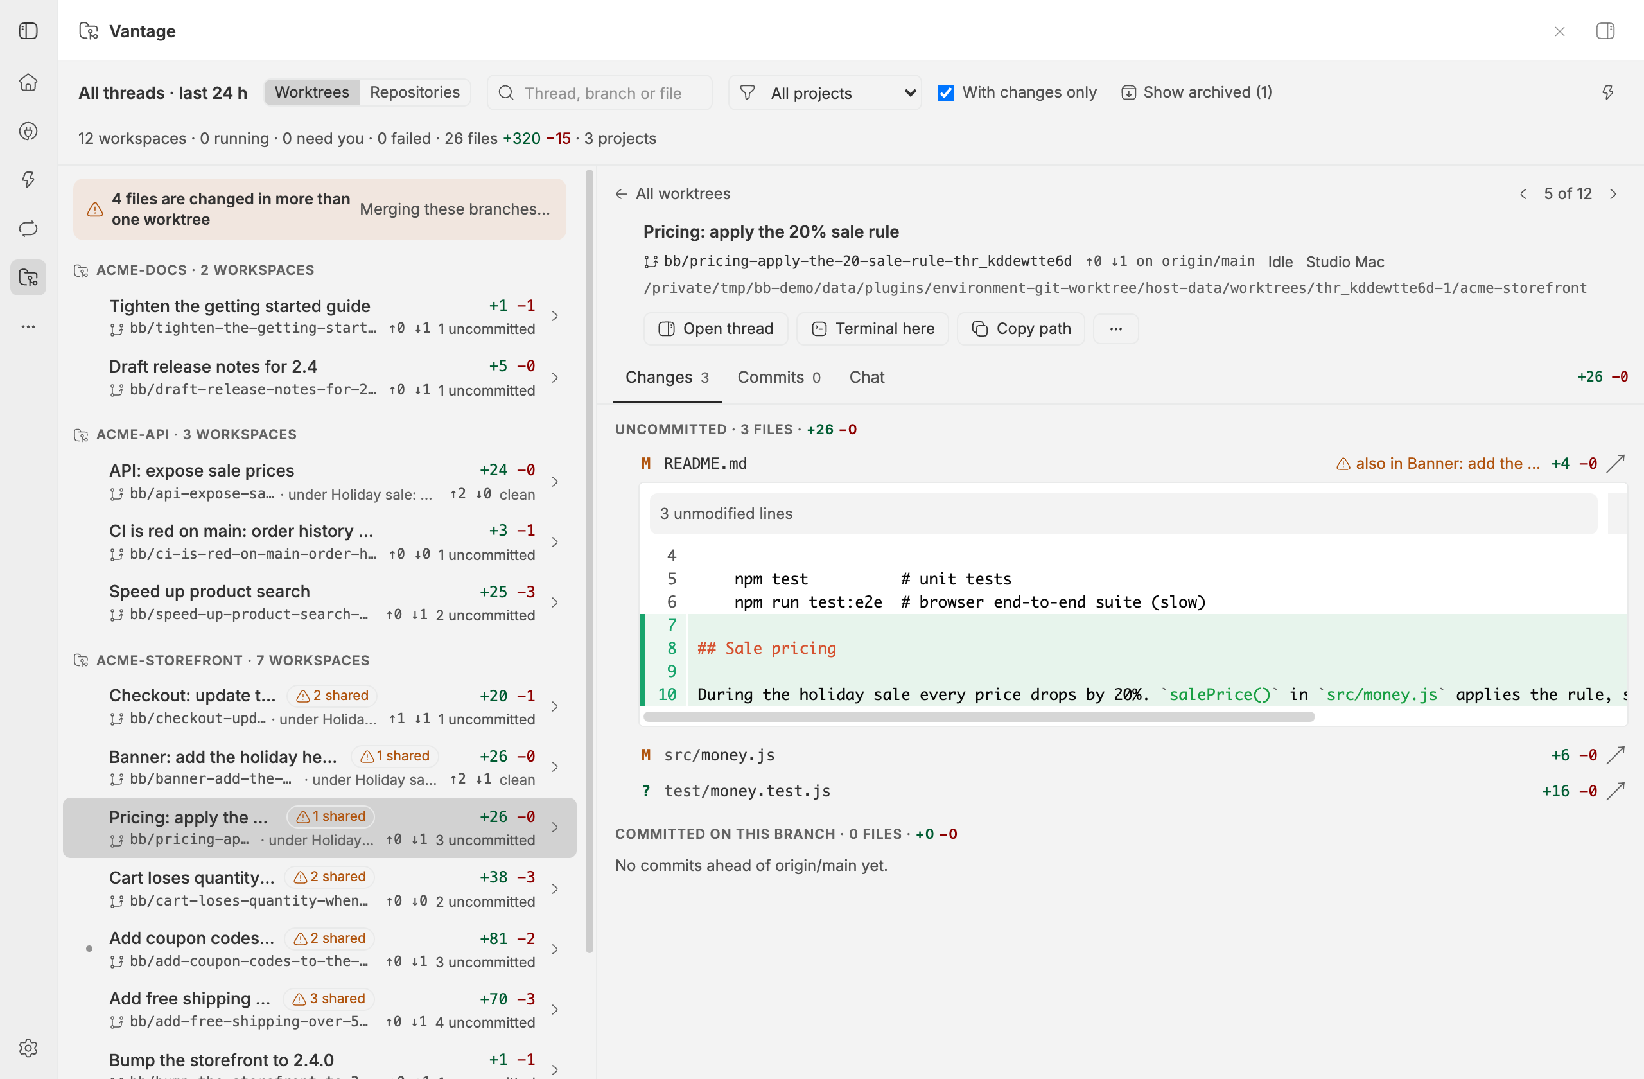This screenshot has height=1079, width=1644.
Task: Click the Thread, branch or file search field
Action: tap(600, 92)
